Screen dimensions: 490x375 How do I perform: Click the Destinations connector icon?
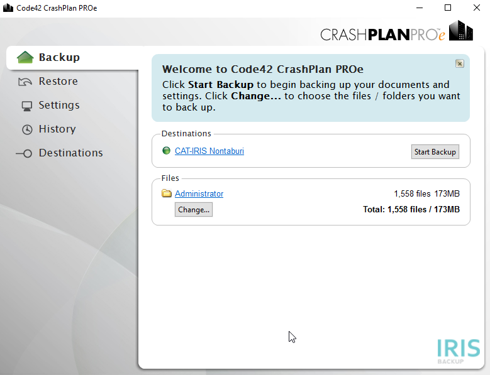click(24, 153)
